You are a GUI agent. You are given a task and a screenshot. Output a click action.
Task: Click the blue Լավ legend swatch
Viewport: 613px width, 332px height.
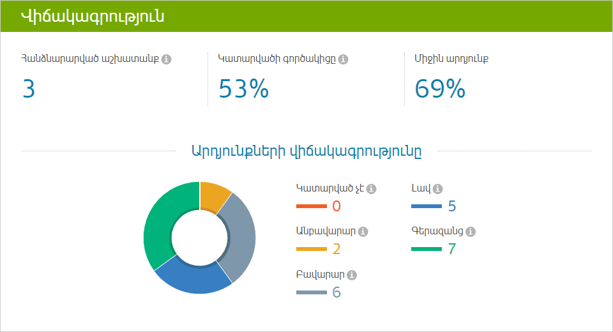point(427,206)
